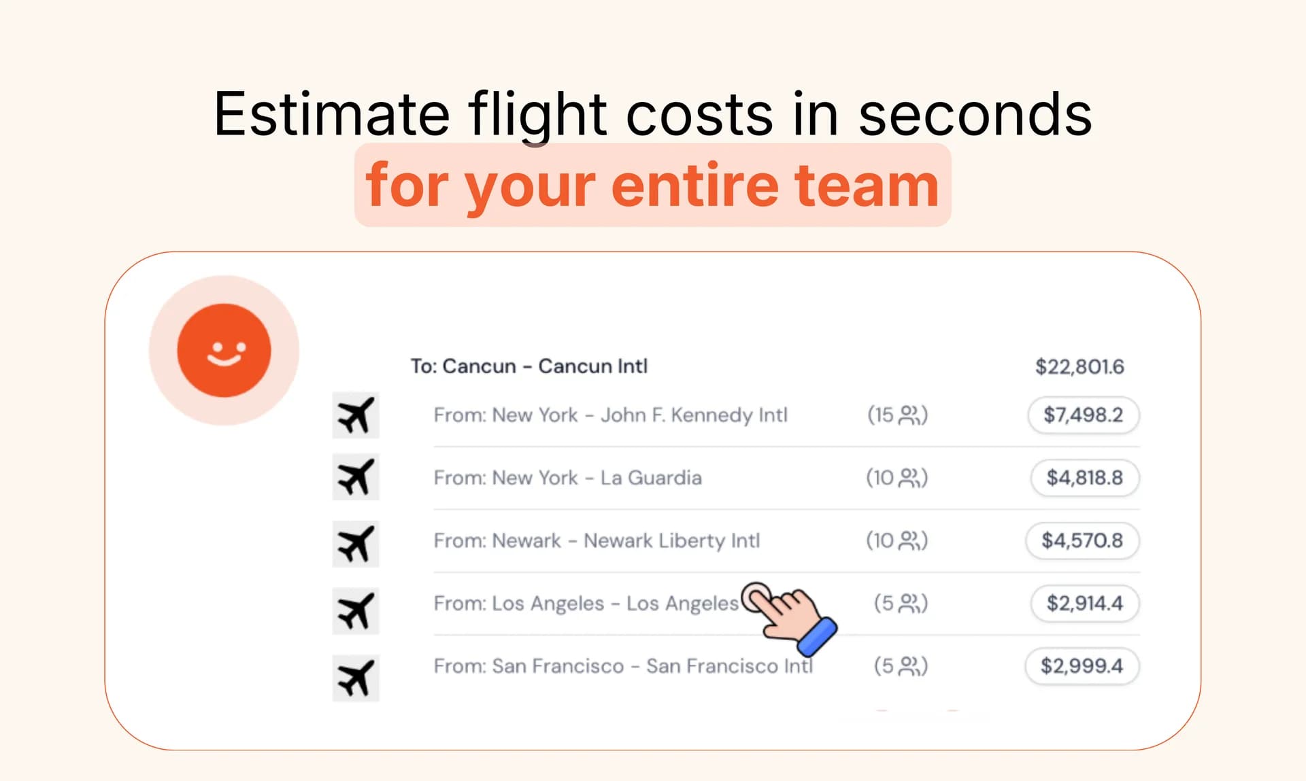Image resolution: width=1306 pixels, height=781 pixels.
Task: Click the travelers icon in the La Guardia row
Action: click(x=909, y=478)
